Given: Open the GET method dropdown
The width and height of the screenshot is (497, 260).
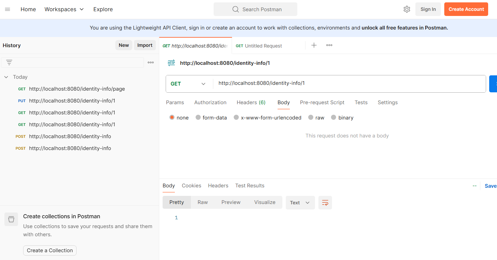Looking at the screenshot, I should (188, 84).
